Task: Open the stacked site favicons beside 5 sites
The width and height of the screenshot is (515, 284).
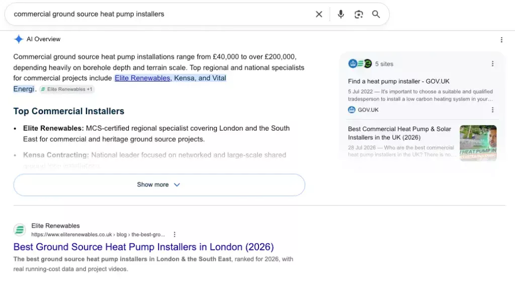Action: click(x=360, y=64)
